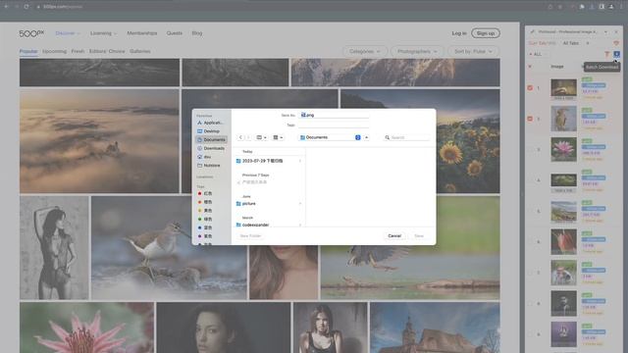This screenshot has height=353, width=628.
Task: Uncheck the checkbox for image row 2
Action: tap(530, 119)
